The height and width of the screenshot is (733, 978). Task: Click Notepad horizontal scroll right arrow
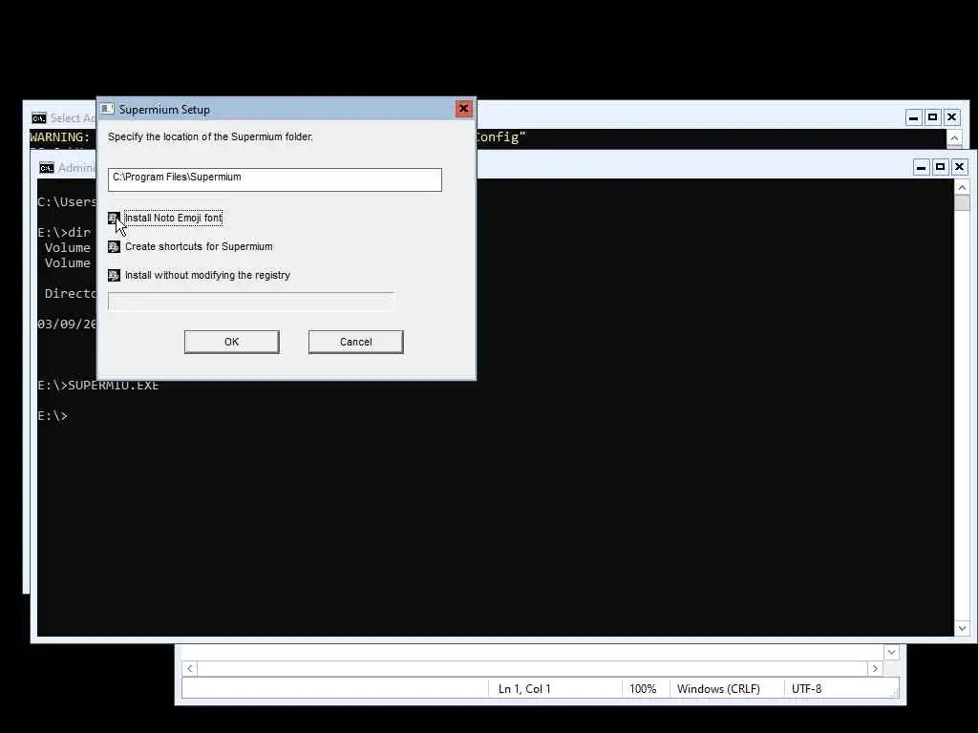tap(875, 668)
